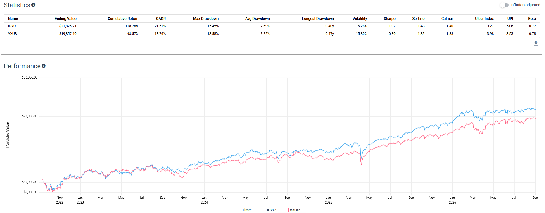This screenshot has width=545, height=213.
Task: Click Sharpe value 1.02
Action: tap(392, 26)
